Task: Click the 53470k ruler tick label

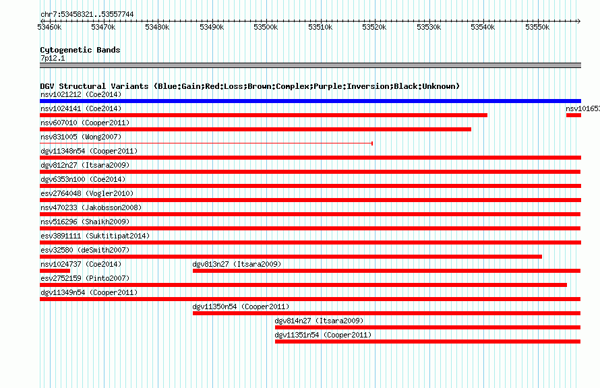Action: pos(103,27)
